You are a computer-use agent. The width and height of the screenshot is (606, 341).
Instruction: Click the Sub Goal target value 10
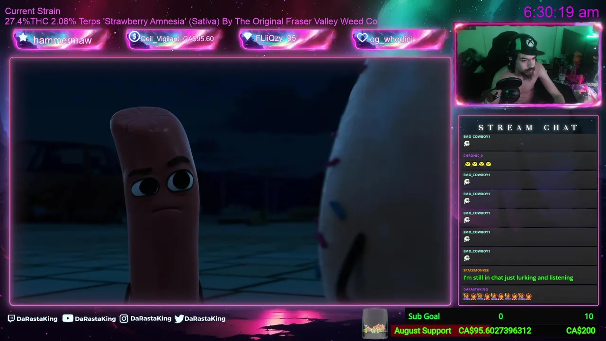point(588,316)
